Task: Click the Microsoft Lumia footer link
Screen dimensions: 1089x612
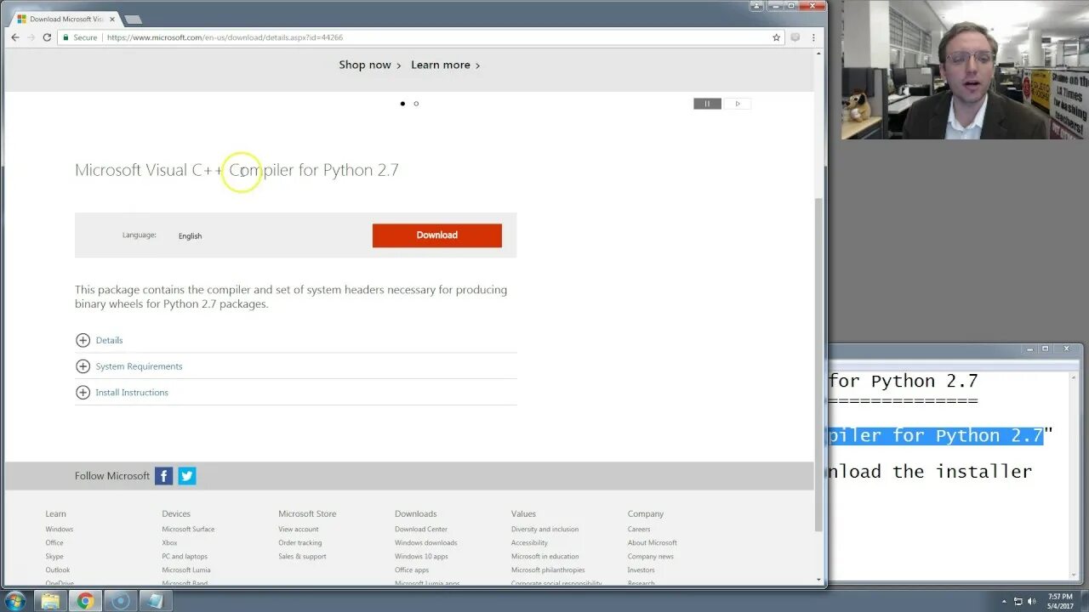Action: 186,569
